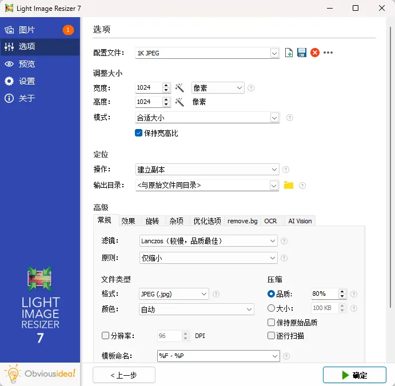
Task: Show help for the 滤镜 option
Action: click(284, 241)
